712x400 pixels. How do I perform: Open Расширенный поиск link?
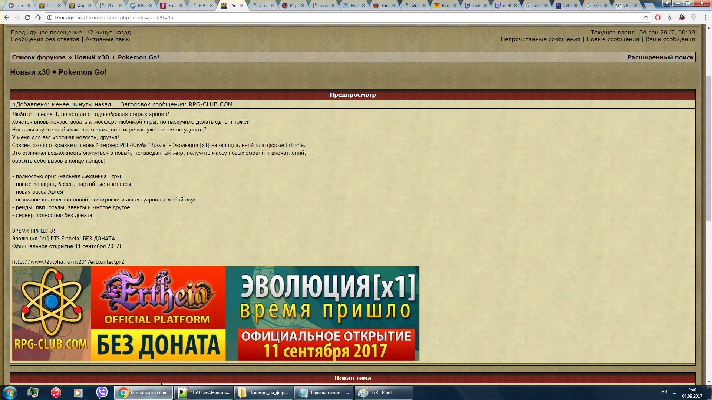(660, 57)
